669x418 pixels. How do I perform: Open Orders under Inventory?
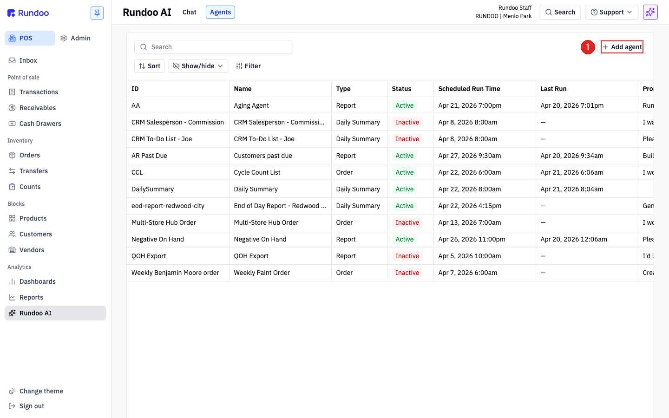[56, 155]
